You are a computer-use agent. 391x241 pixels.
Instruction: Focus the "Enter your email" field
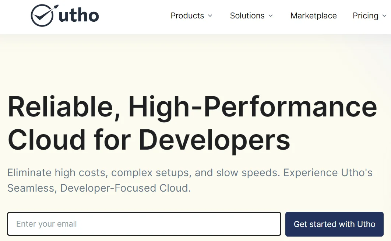pyautogui.click(x=144, y=224)
